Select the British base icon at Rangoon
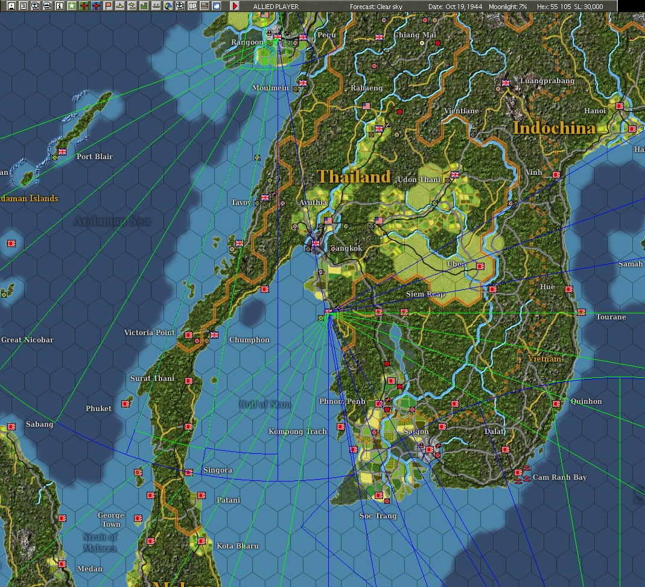The image size is (645, 587). pyautogui.click(x=278, y=37)
